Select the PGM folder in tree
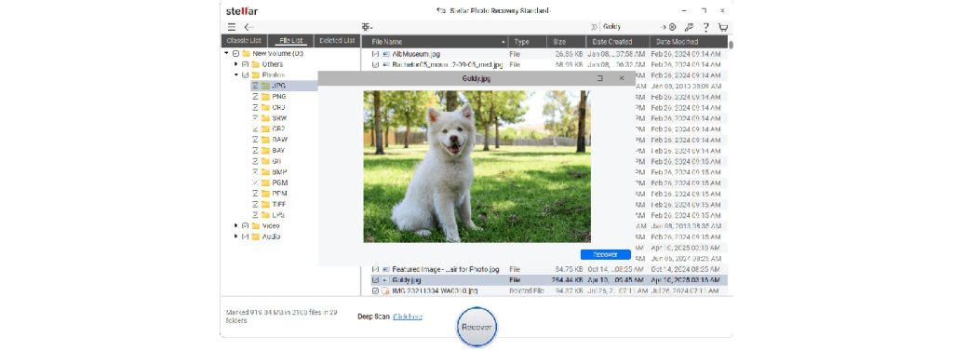Image resolution: width=953 pixels, height=351 pixels. [x=279, y=182]
